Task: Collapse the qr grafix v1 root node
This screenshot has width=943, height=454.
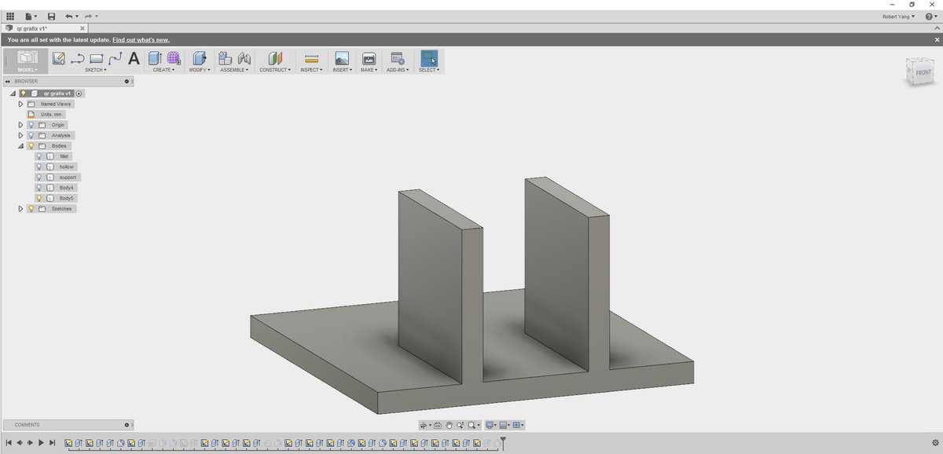Action: click(13, 93)
